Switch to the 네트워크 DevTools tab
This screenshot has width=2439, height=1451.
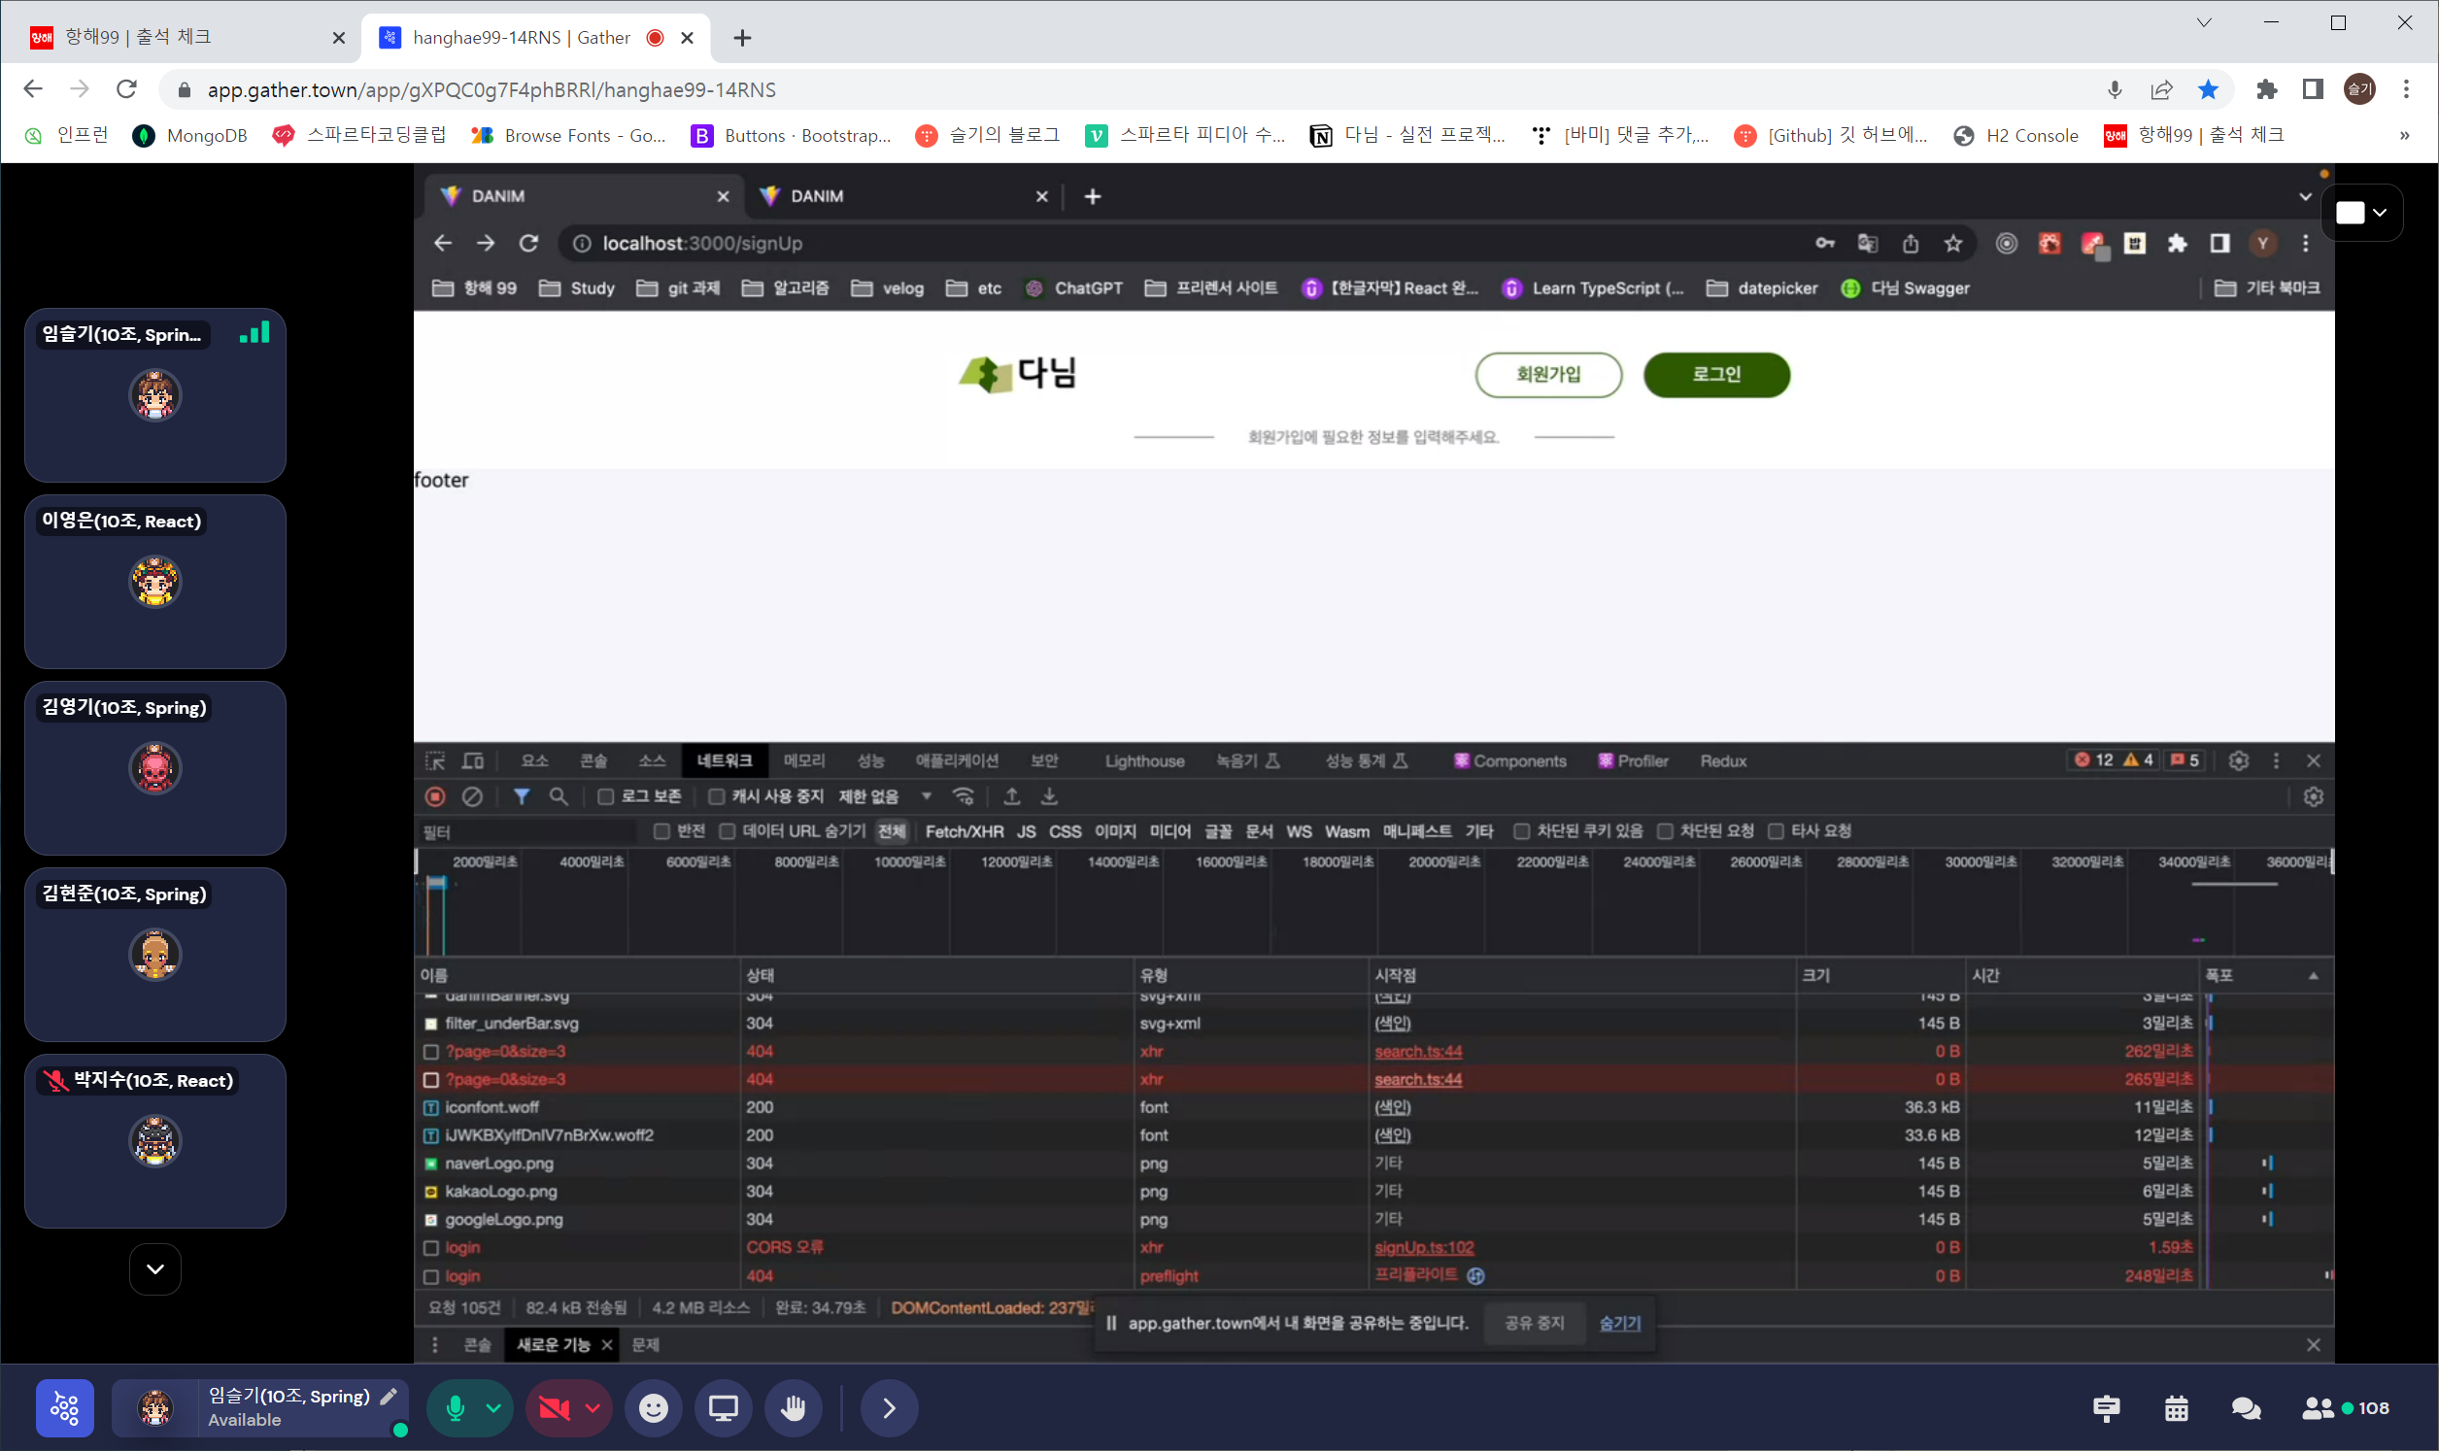pos(725,760)
